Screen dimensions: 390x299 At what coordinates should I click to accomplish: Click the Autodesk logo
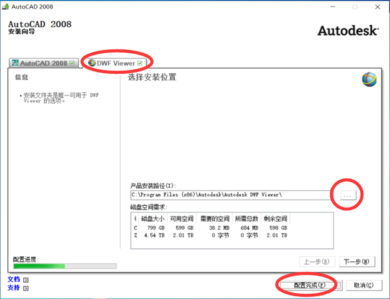pyautogui.click(x=348, y=30)
